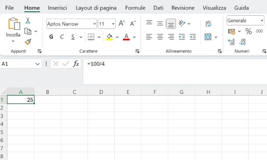Click the vertical dots beside name box
The width and height of the screenshot is (267, 160).
46,64
